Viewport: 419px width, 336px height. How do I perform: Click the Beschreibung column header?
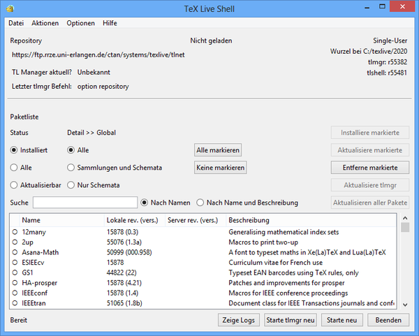[x=311, y=220]
